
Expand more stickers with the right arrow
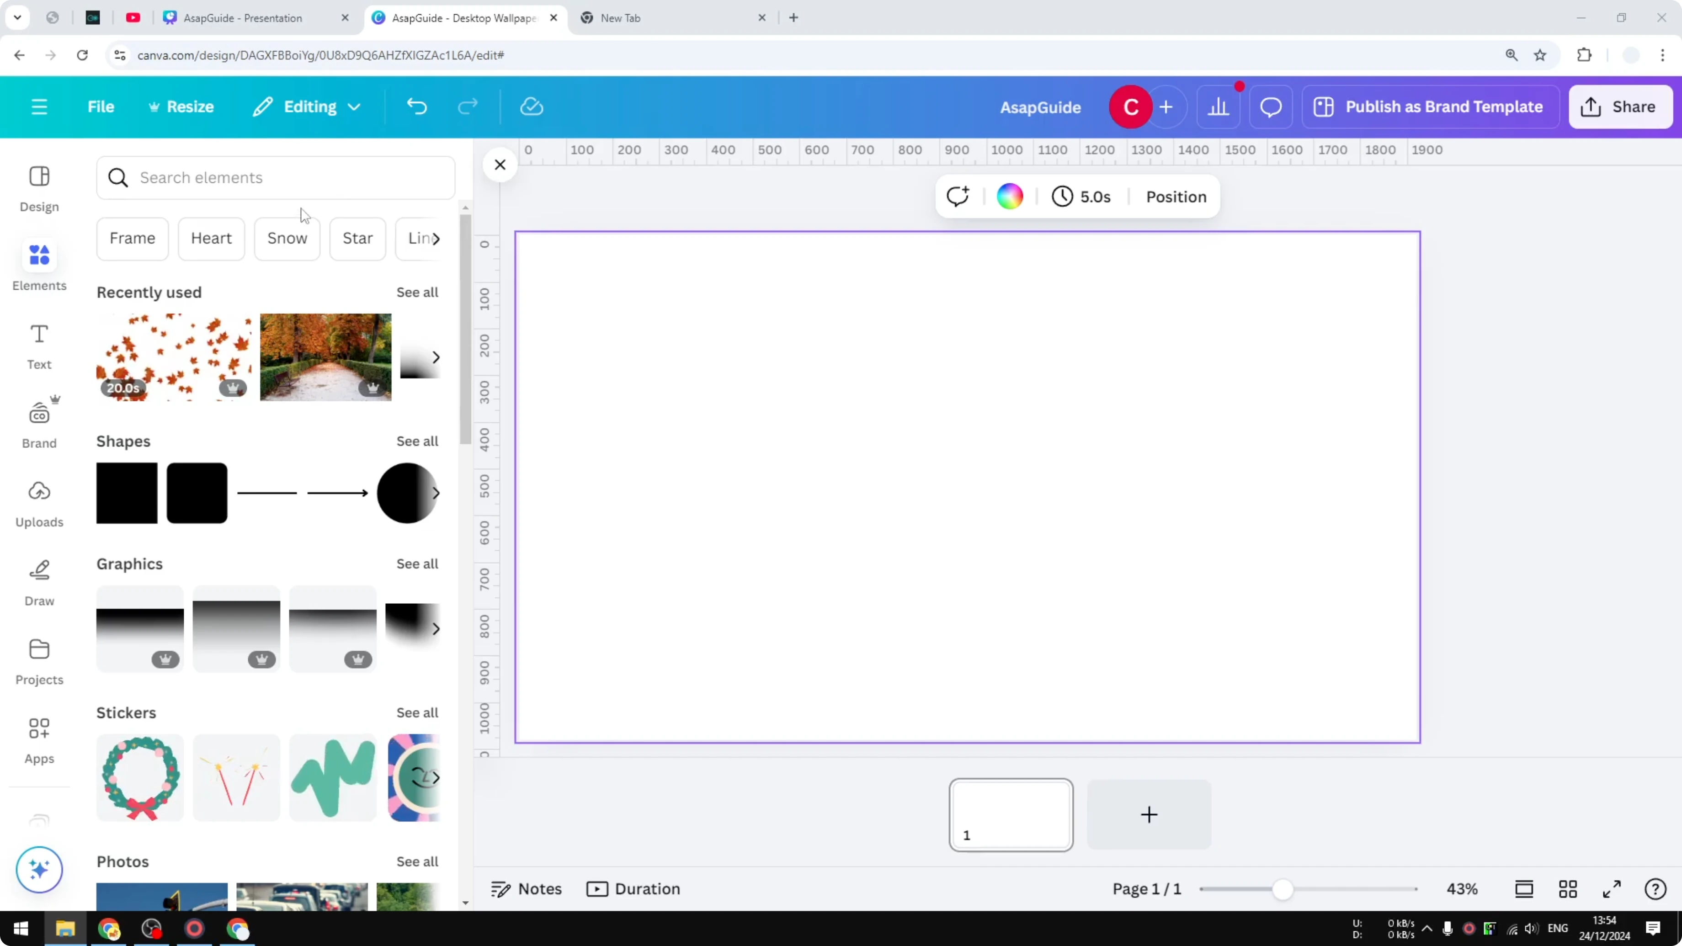pos(436,777)
